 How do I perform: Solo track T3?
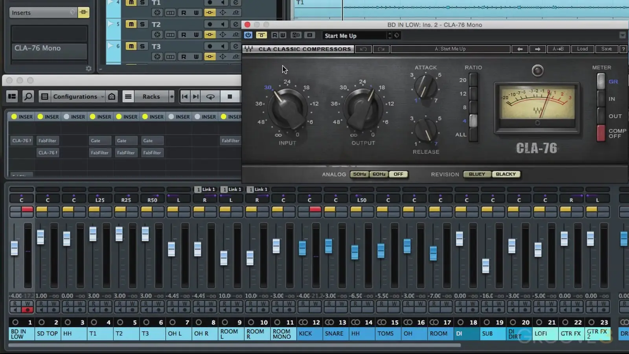[142, 46]
